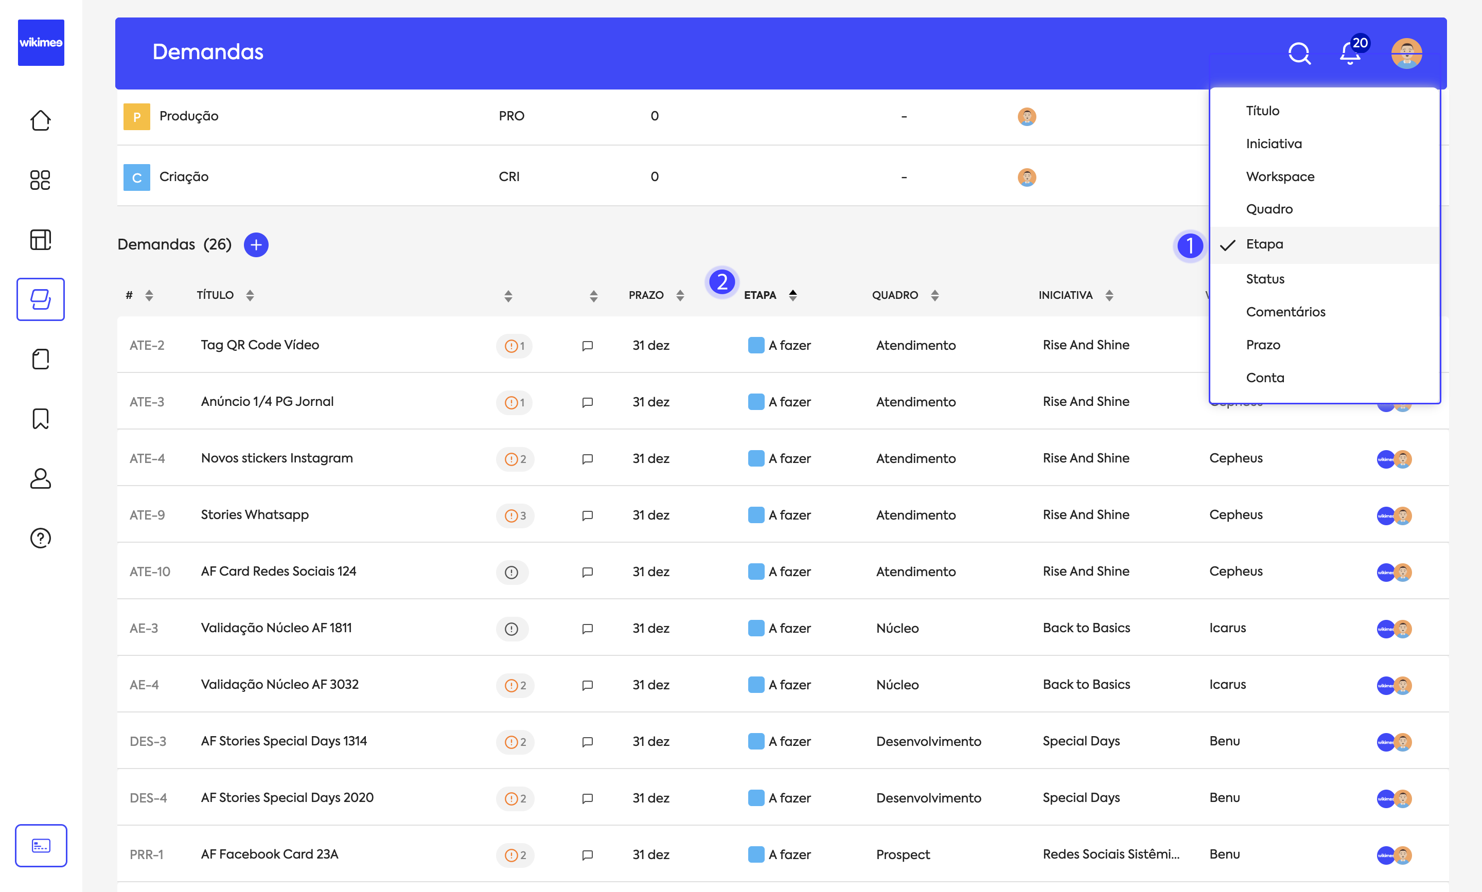Go to Home via sidebar house icon
Image resolution: width=1482 pixels, height=892 pixels.
(40, 120)
